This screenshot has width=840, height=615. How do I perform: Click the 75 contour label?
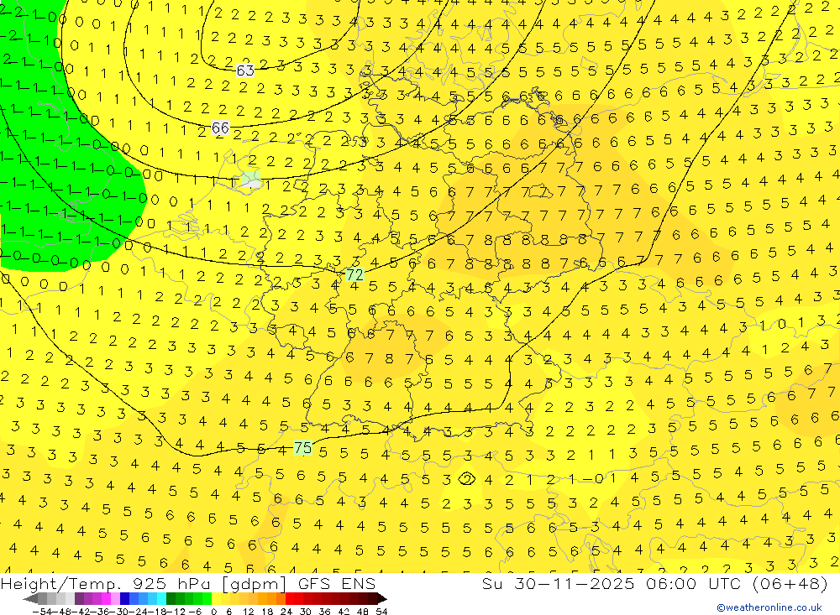point(302,447)
